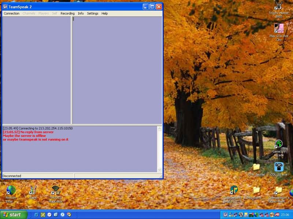Open the Recording menu
Image resolution: width=293 pixels, height=219 pixels.
pos(67,14)
